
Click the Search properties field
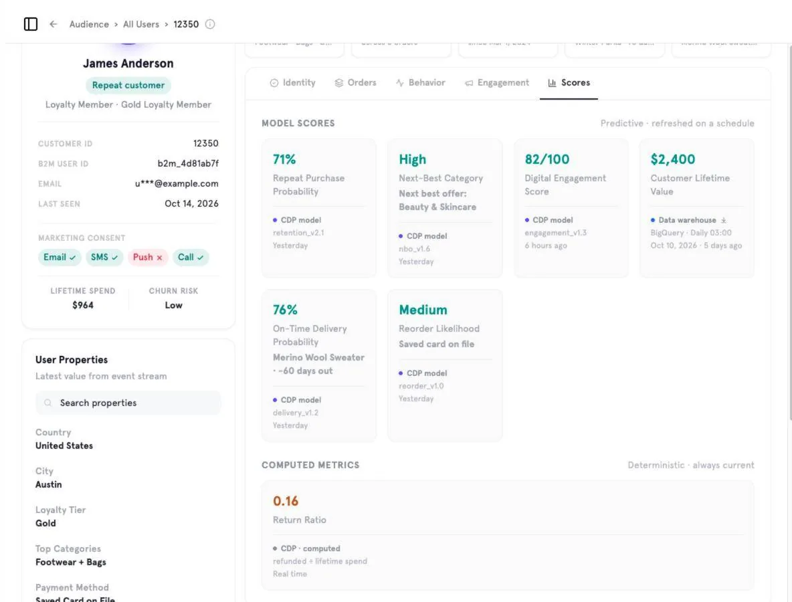tap(128, 403)
